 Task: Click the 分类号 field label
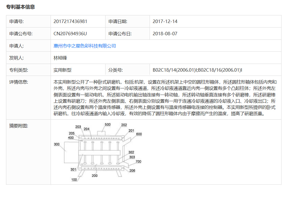point(115,70)
